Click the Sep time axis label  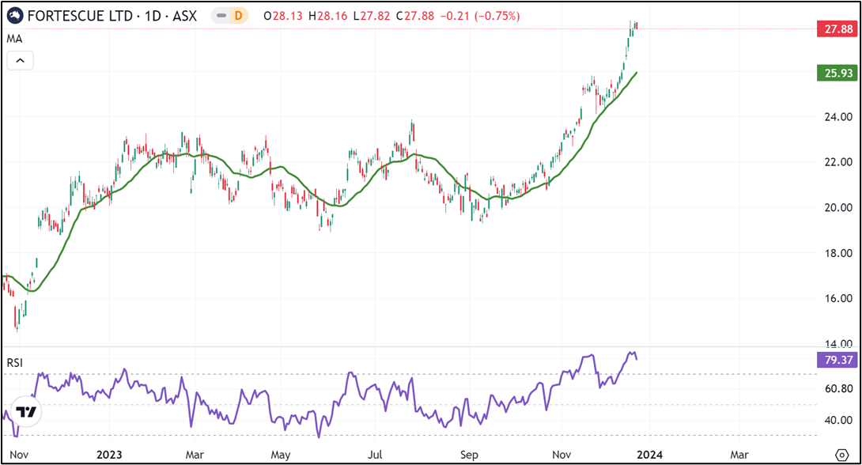coord(469,455)
